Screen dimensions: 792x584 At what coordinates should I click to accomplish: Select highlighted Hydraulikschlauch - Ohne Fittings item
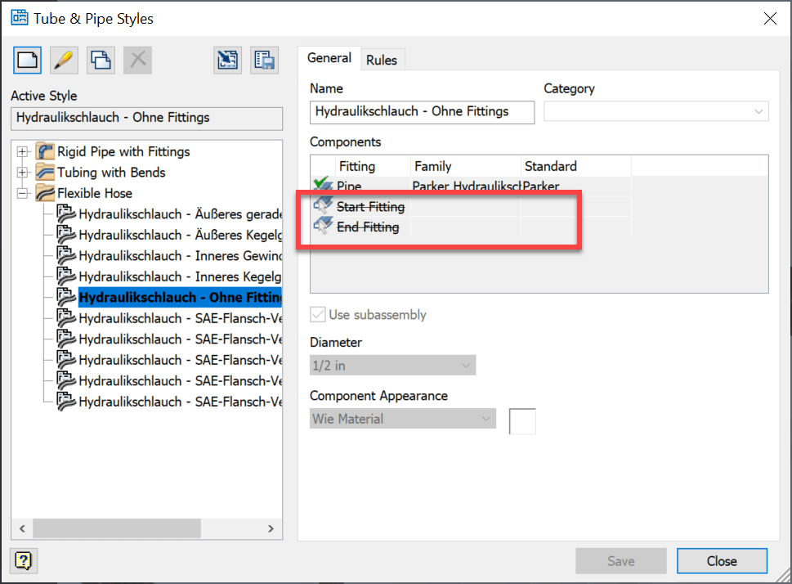(181, 297)
